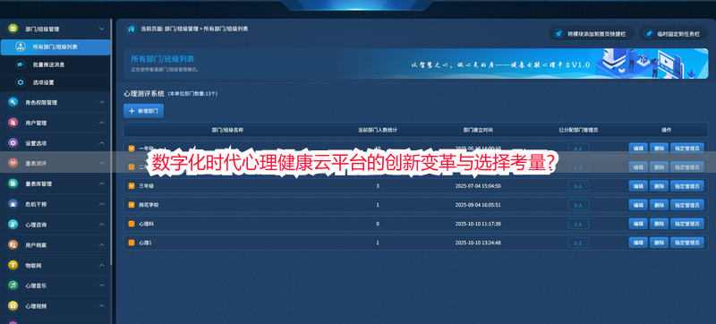Tick the checkbox for 心理1 row
The image size is (716, 324).
pyautogui.click(x=132, y=243)
